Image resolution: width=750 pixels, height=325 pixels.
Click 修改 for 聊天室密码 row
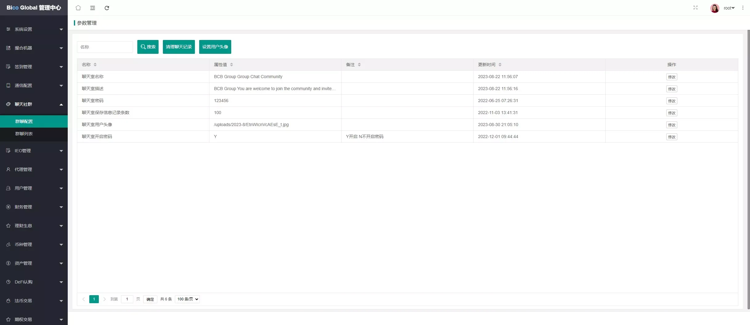pos(672,101)
